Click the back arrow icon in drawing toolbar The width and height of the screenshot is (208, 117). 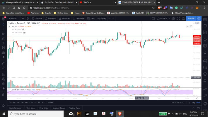click(x=3, y=57)
